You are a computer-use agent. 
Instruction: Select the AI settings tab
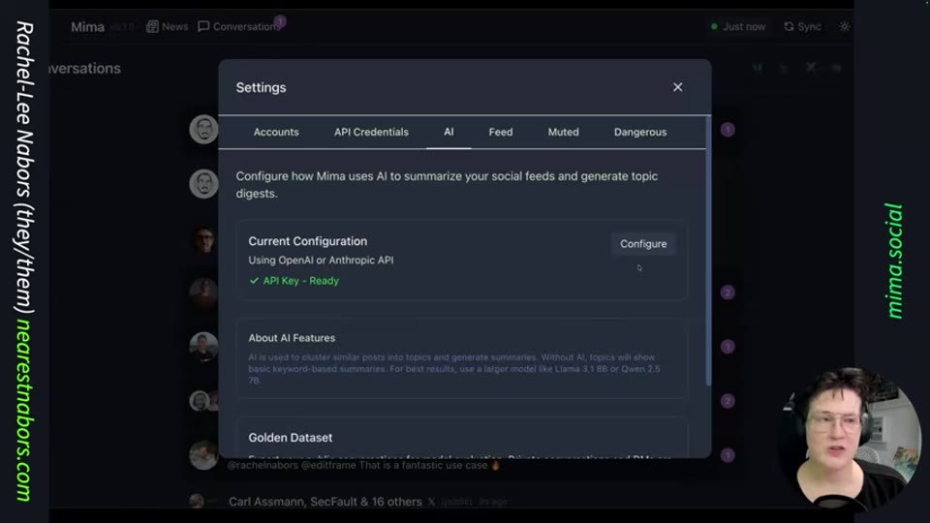449,133
